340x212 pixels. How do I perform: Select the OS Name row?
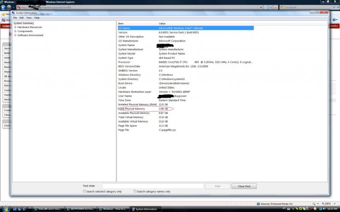185,28
